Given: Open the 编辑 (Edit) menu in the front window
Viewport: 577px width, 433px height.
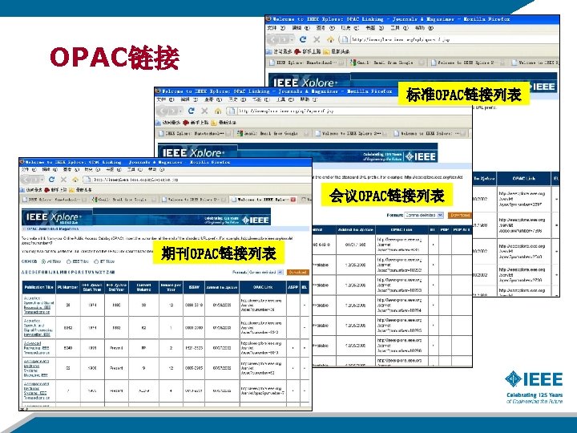Looking at the screenshot, I should point(50,170).
